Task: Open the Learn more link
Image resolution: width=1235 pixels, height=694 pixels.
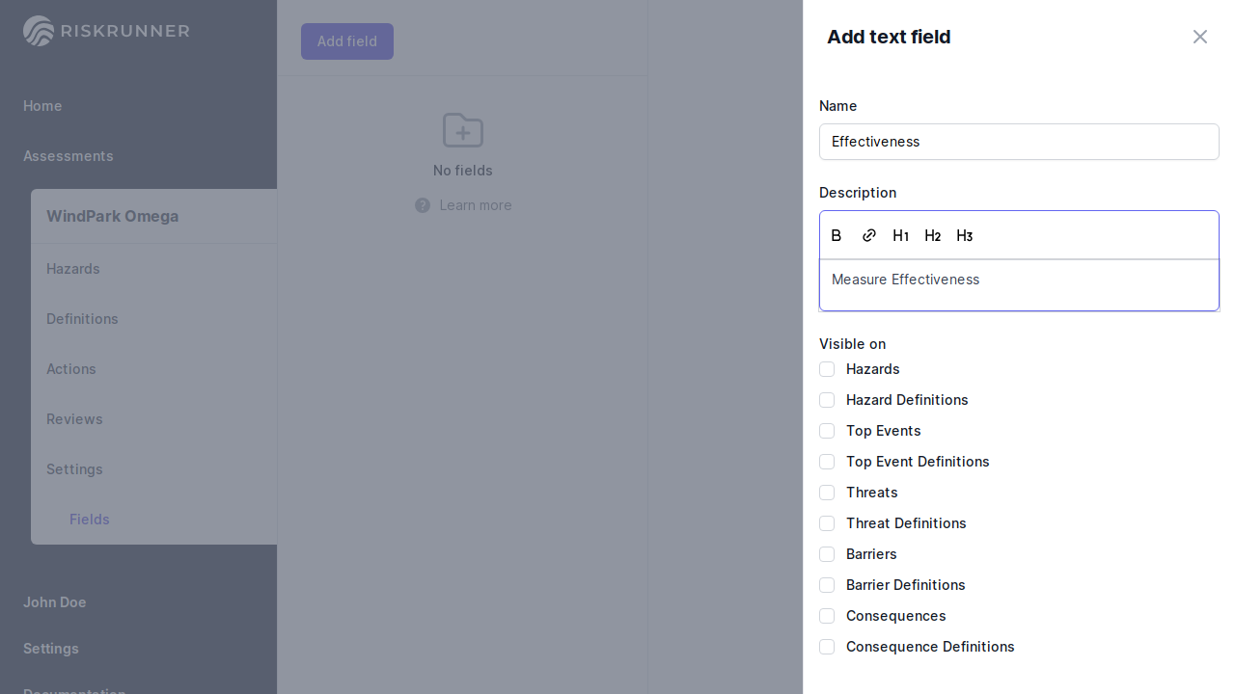Action: 475,205
